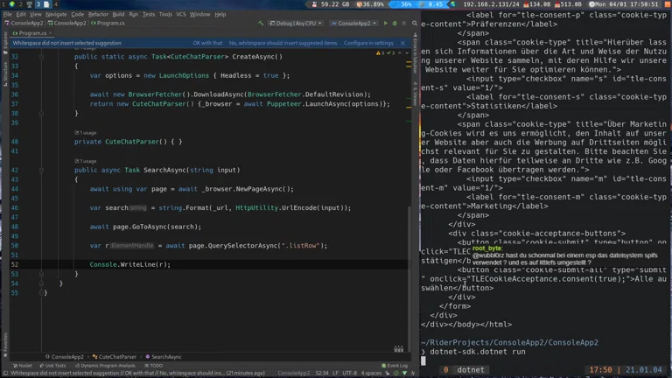Open the Event Log

point(395,366)
